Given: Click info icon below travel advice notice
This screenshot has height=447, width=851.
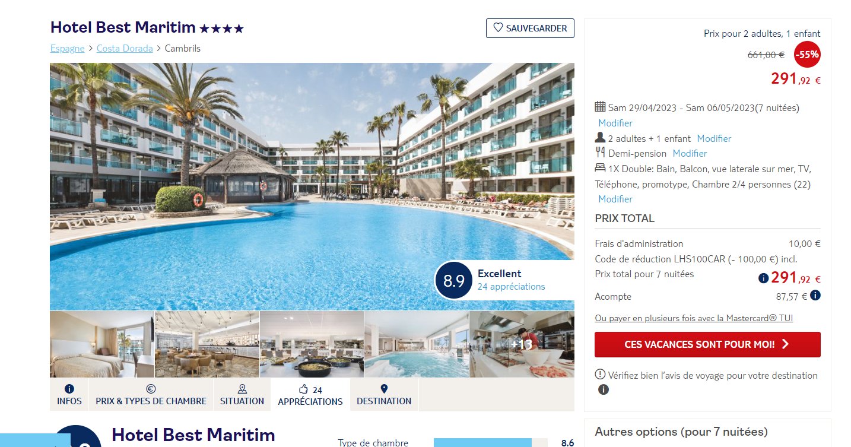Looking at the screenshot, I should (604, 390).
